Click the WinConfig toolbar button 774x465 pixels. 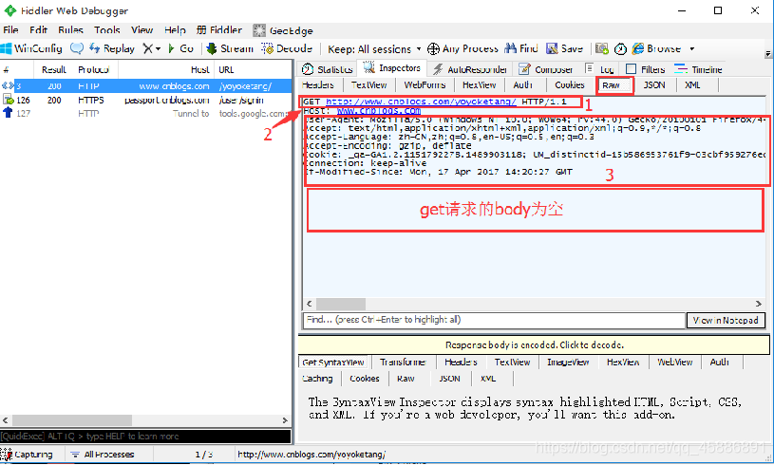pyautogui.click(x=31, y=48)
